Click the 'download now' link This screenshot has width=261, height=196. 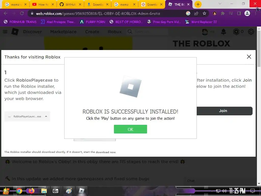(x=106, y=152)
